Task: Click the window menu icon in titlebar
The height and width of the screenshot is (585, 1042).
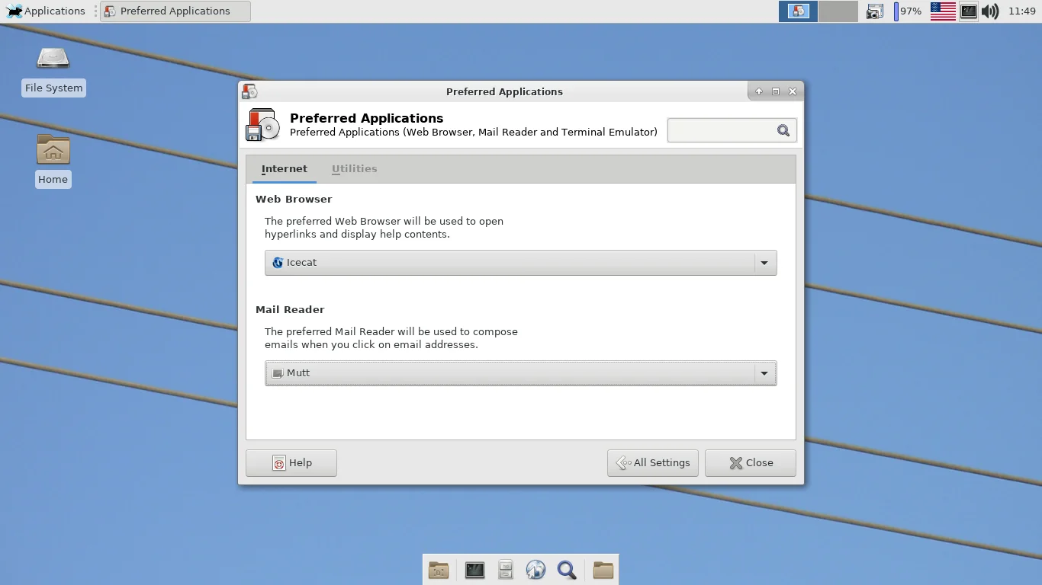Action: pos(249,91)
